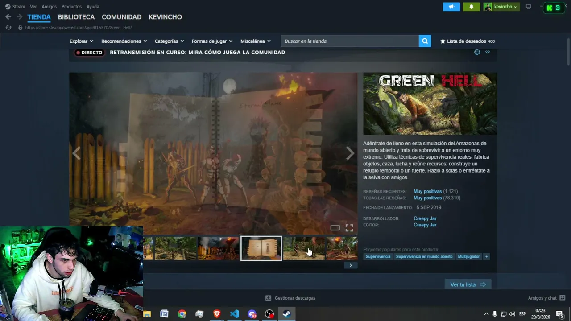Image resolution: width=571 pixels, height=321 pixels.
Task: Open Windows notification center
Action: pyautogui.click(x=559, y=314)
